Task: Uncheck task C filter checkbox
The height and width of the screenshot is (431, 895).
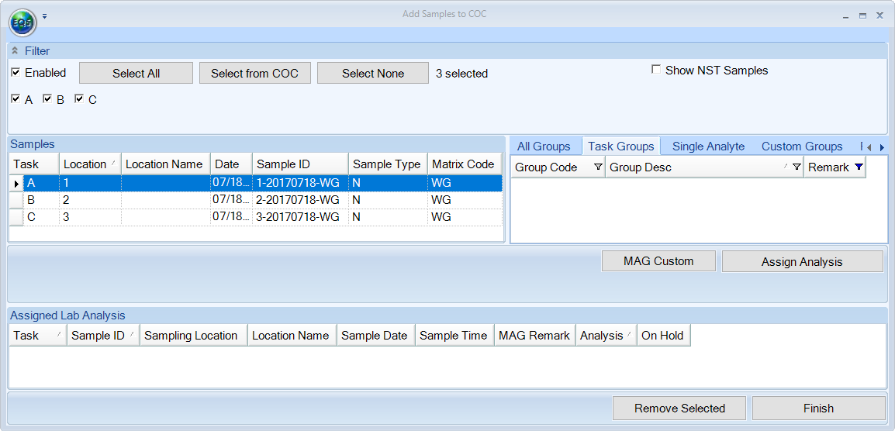Action: click(x=79, y=99)
